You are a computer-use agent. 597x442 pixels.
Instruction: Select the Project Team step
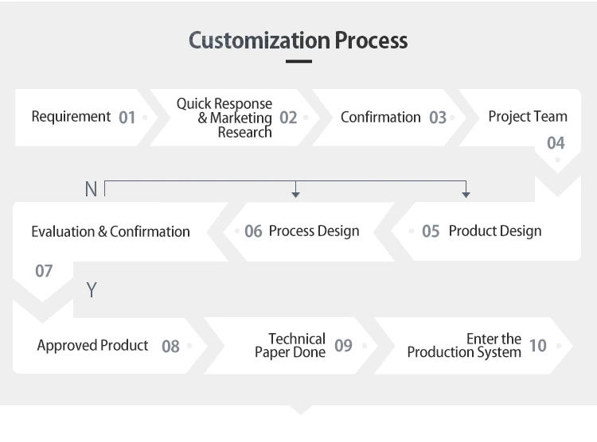pos(527,117)
